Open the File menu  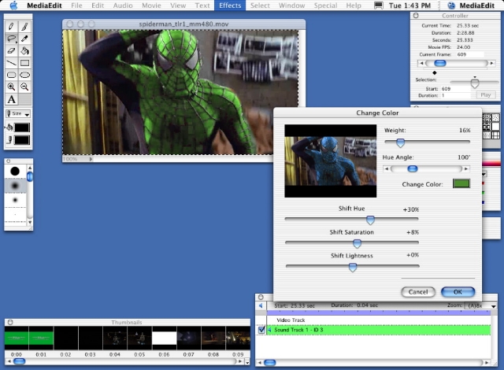pyautogui.click(x=76, y=6)
